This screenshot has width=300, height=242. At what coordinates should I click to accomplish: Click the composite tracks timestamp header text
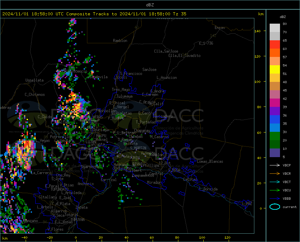pyautogui.click(x=94, y=14)
